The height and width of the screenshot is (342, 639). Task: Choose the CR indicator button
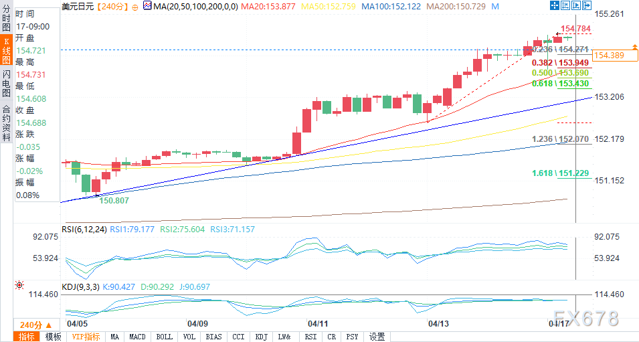[x=332, y=337]
